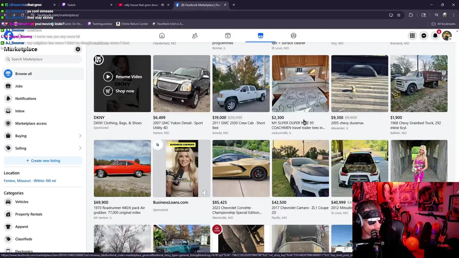Click the Property Rentals category icon

pyautogui.click(x=8, y=214)
